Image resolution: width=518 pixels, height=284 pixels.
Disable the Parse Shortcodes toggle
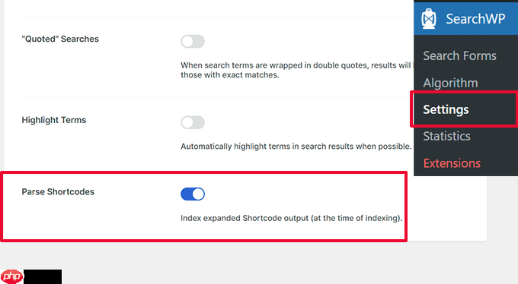coord(193,194)
